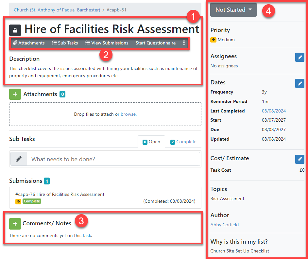This screenshot has height=259, width=308.
Task: Open View Submissions from the toolbar
Action: (x=107, y=43)
